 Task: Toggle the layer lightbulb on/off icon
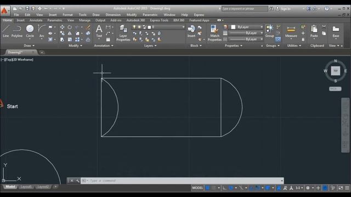134,27
